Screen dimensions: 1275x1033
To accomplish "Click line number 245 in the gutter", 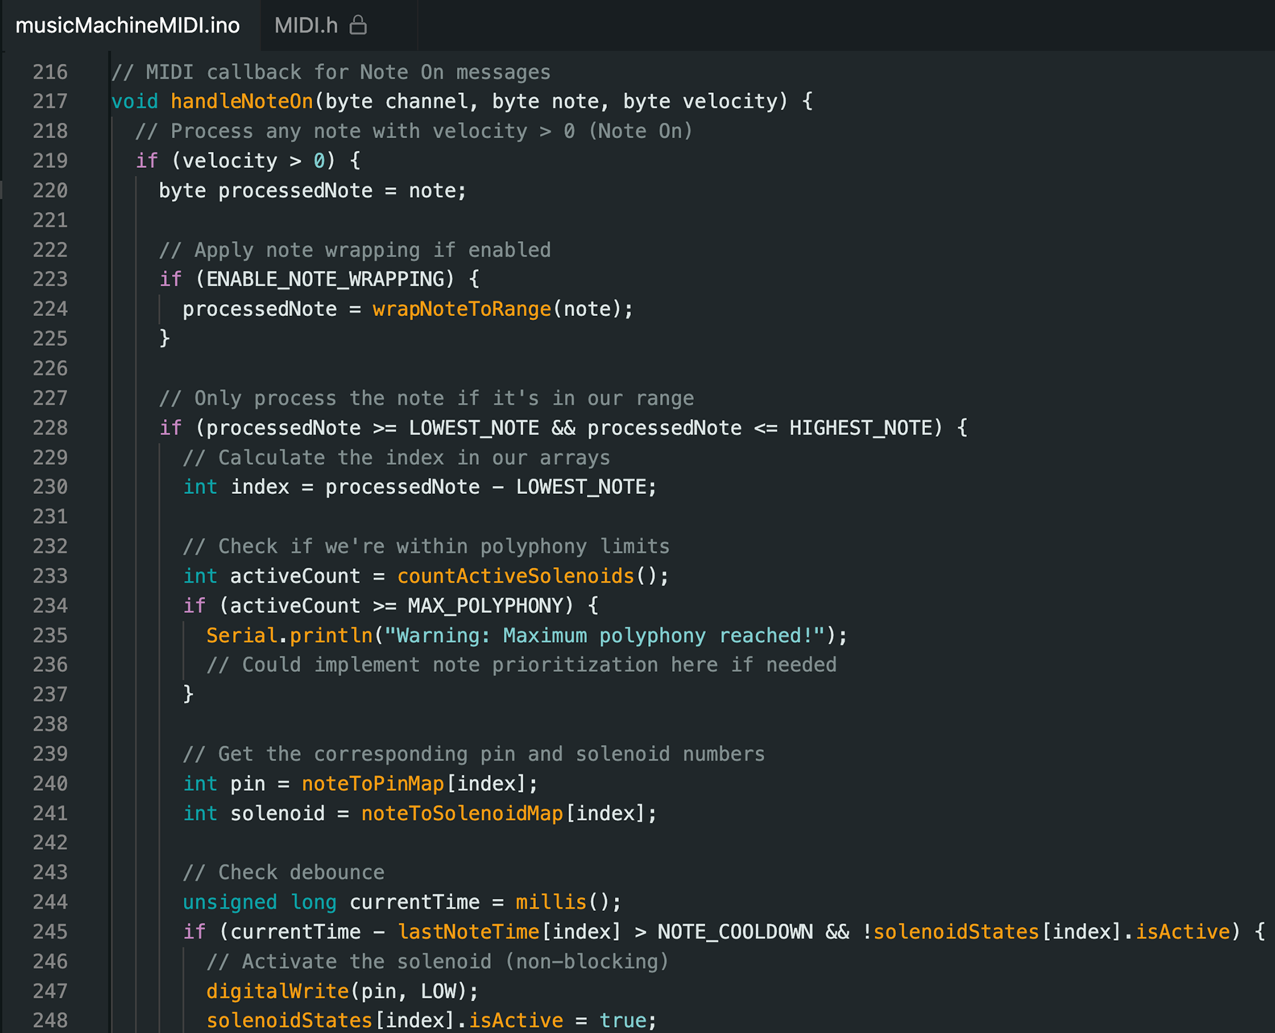I will (x=50, y=932).
